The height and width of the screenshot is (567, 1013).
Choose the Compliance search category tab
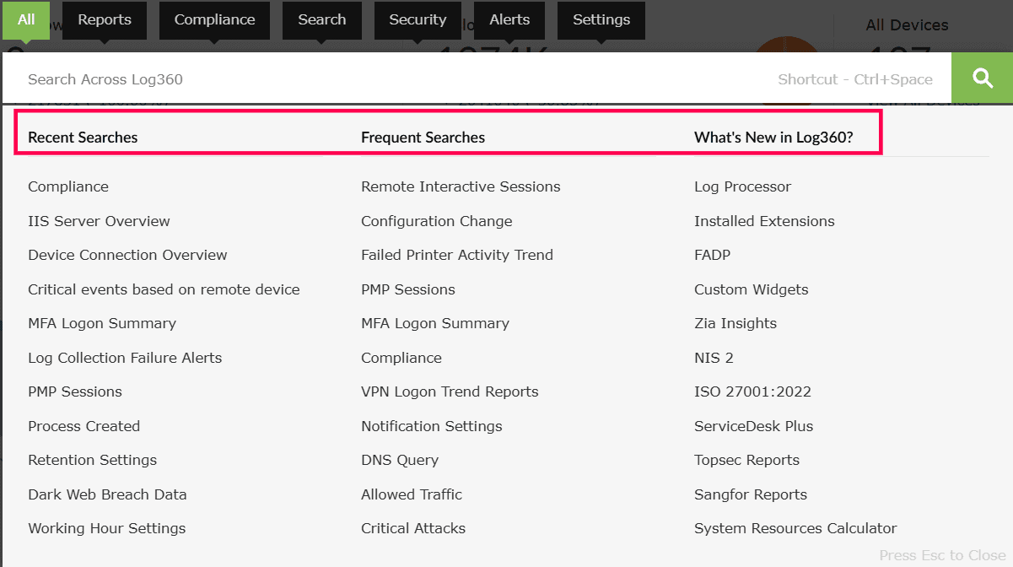coord(214,19)
